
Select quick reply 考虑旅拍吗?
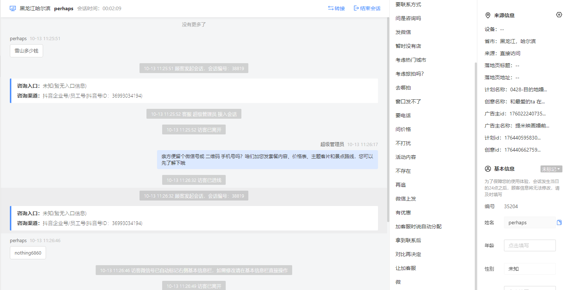coord(410,74)
